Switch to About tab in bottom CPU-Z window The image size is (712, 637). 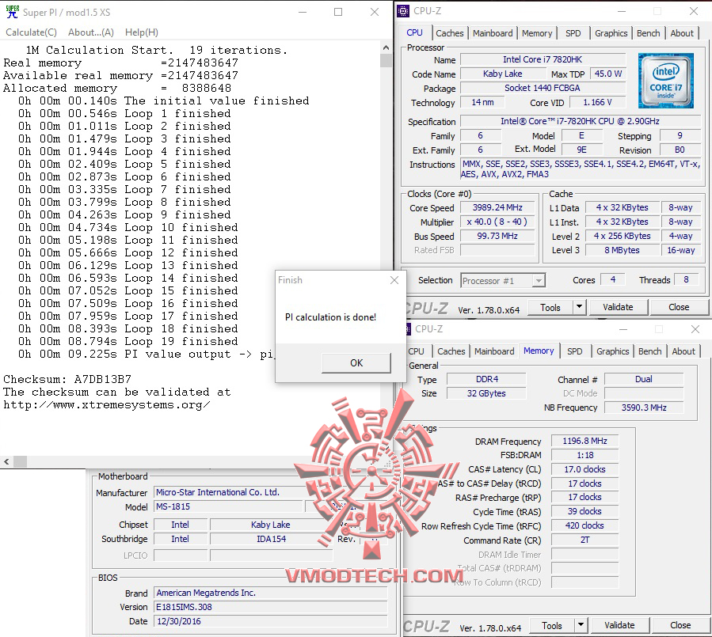683,351
